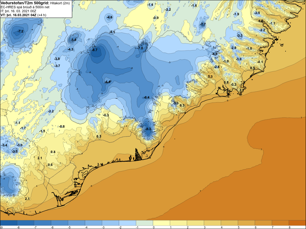Click the 0.5 temperature label
Viewport: 306px width, 229px height.
coord(252,68)
